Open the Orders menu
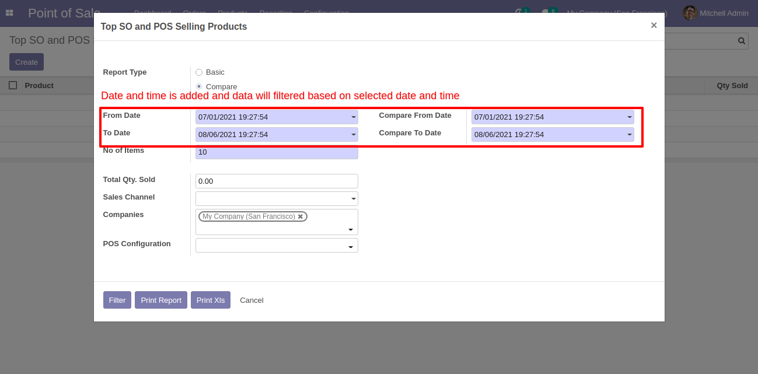Image resolution: width=758 pixels, height=374 pixels. tap(194, 13)
